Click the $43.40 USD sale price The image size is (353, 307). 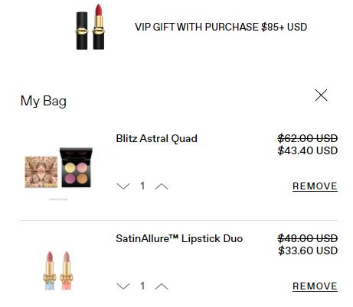tap(308, 150)
